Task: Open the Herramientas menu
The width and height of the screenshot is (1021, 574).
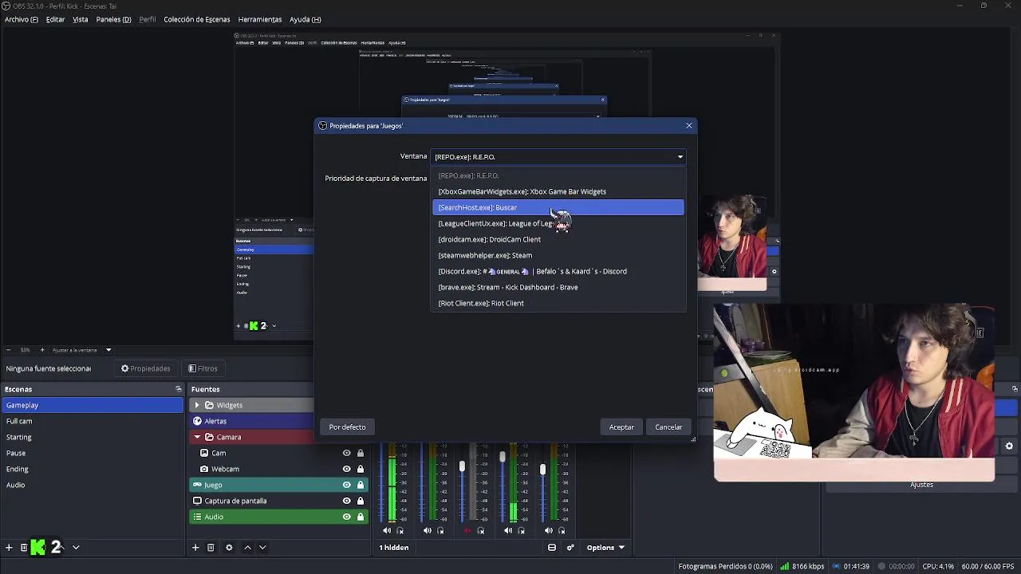Action: [x=260, y=19]
